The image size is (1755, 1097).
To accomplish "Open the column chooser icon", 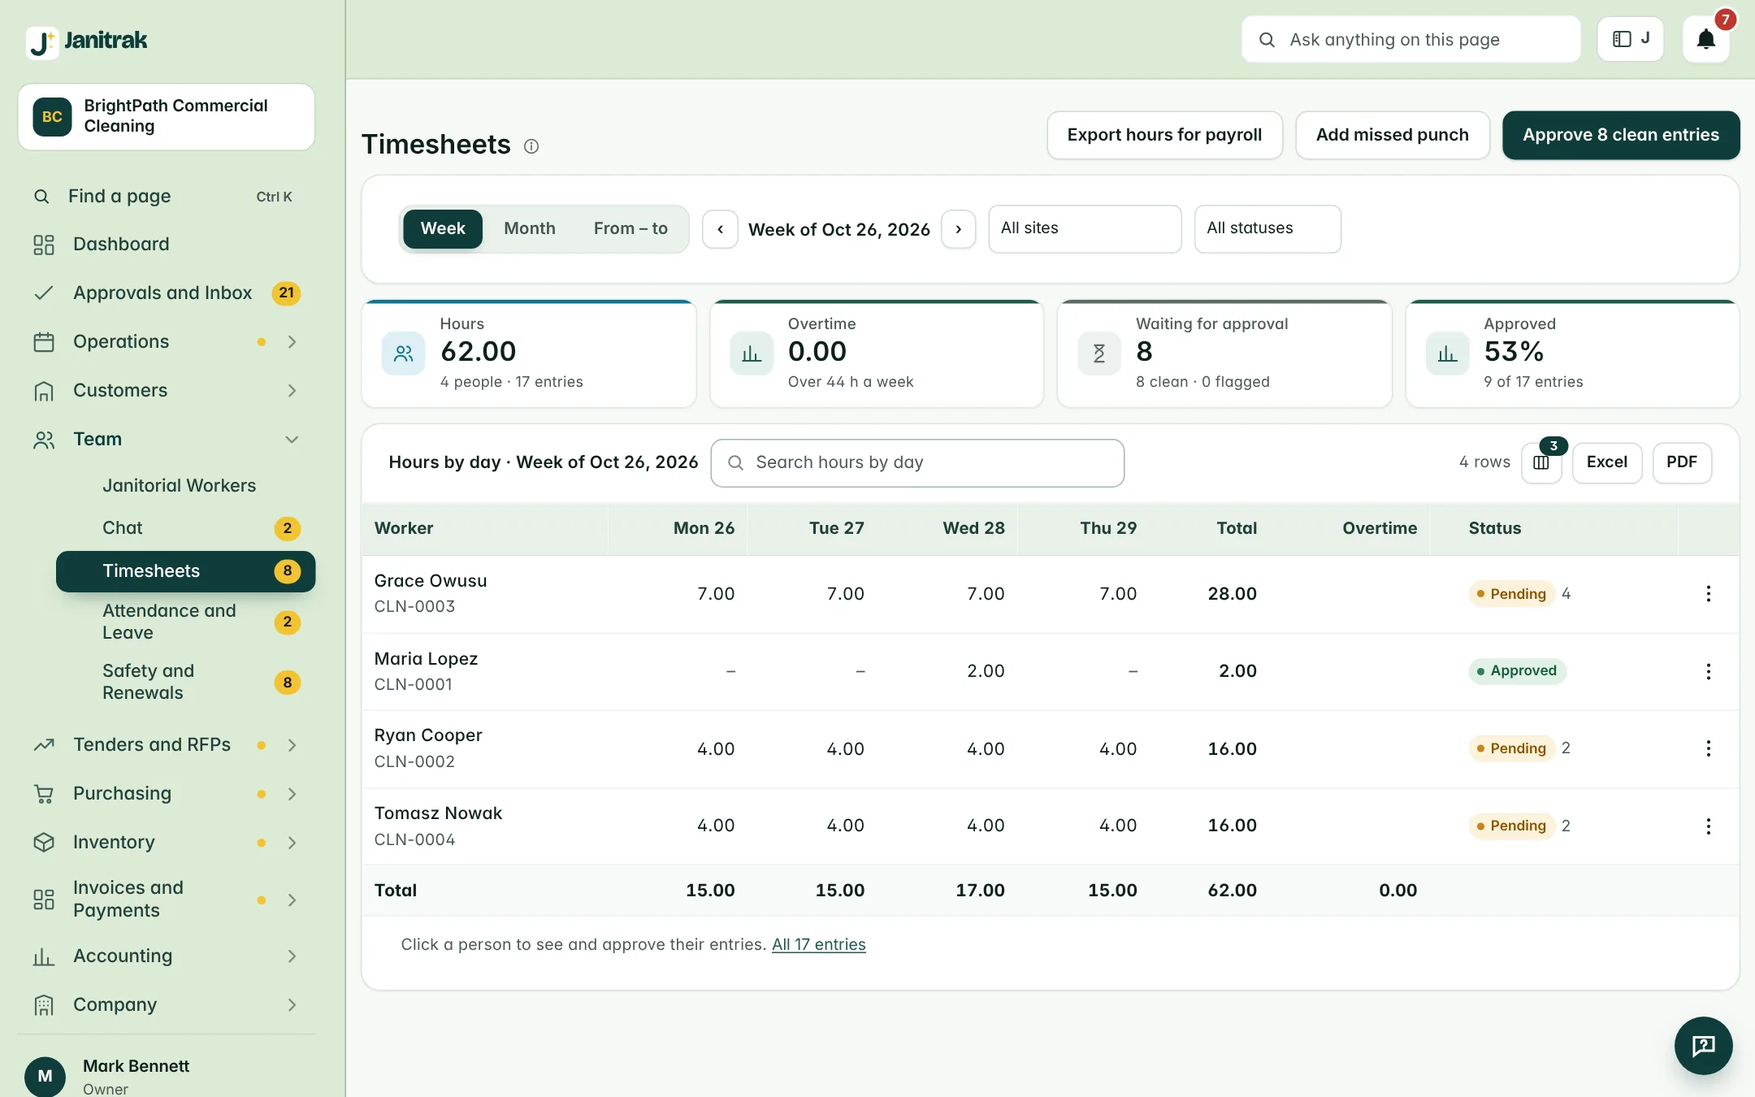I will pos(1541,462).
